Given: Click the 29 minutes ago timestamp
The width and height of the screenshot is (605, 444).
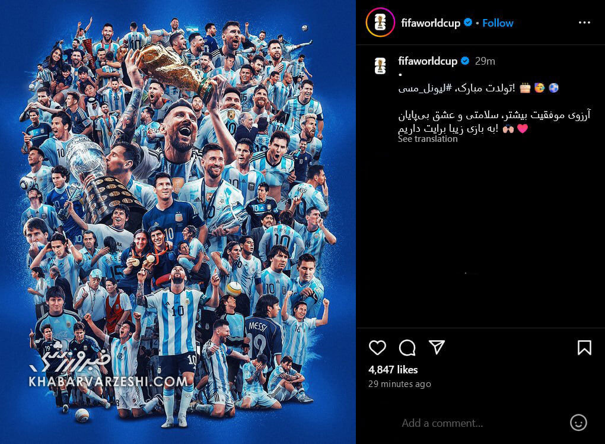Looking at the screenshot, I should click(399, 384).
